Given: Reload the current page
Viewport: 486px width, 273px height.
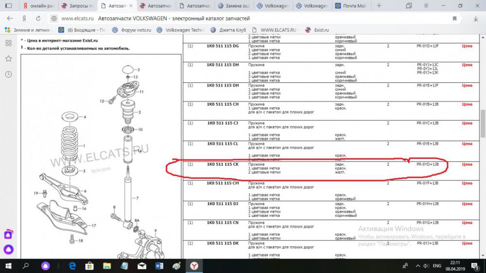Looking at the screenshot, I should pyautogui.click(x=38, y=18).
